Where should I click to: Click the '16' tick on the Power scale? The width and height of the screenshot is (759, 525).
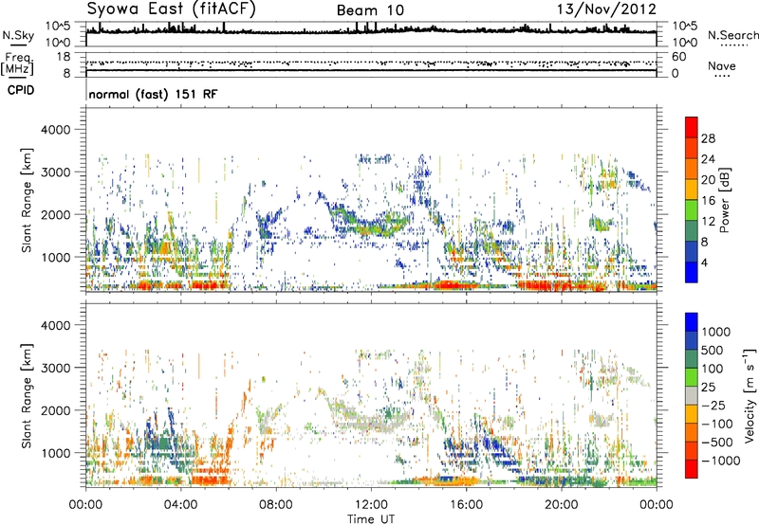point(708,201)
